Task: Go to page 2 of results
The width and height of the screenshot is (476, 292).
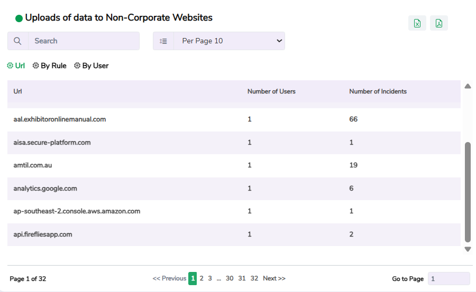Action: click(x=202, y=278)
